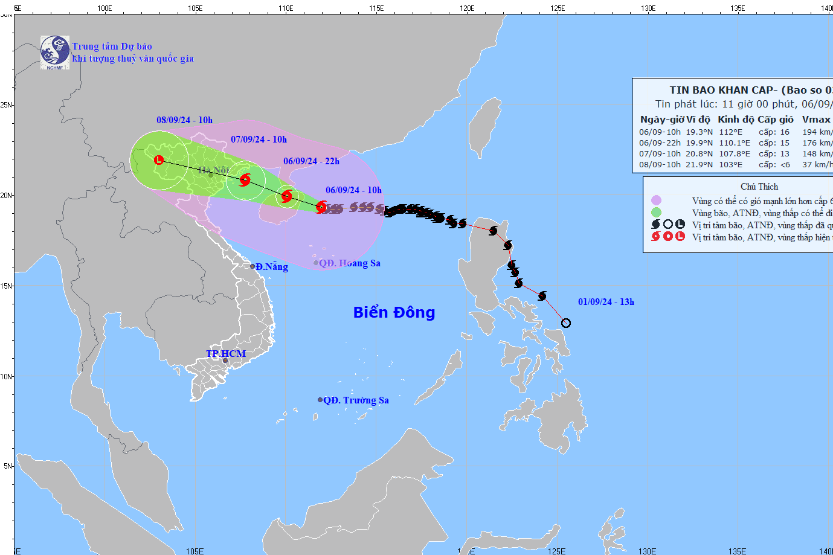Select the QĐ. Trường Sa label
This screenshot has height=555, width=833.
[356, 400]
